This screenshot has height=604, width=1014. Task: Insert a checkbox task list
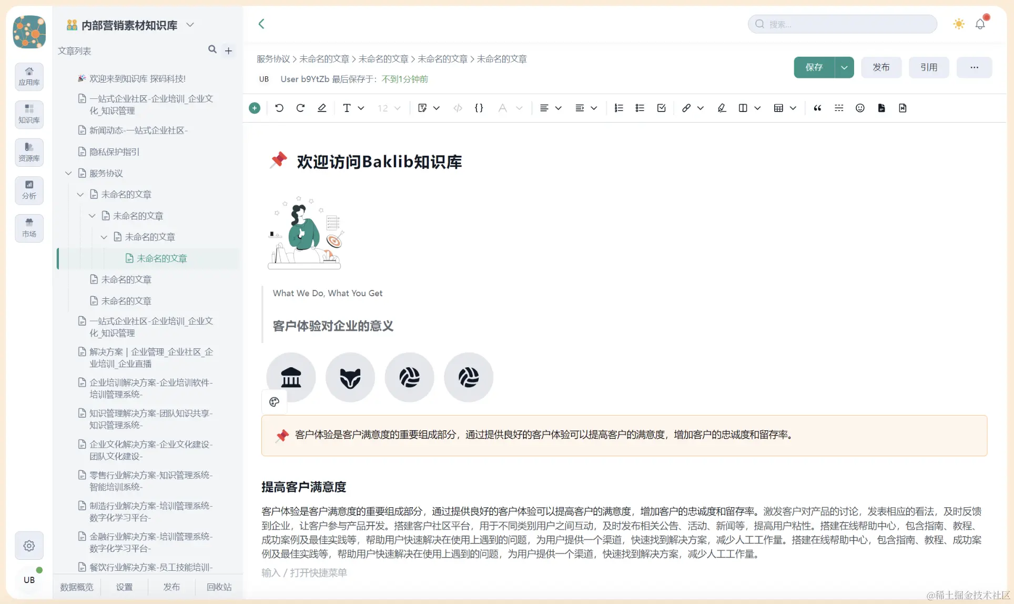(661, 108)
